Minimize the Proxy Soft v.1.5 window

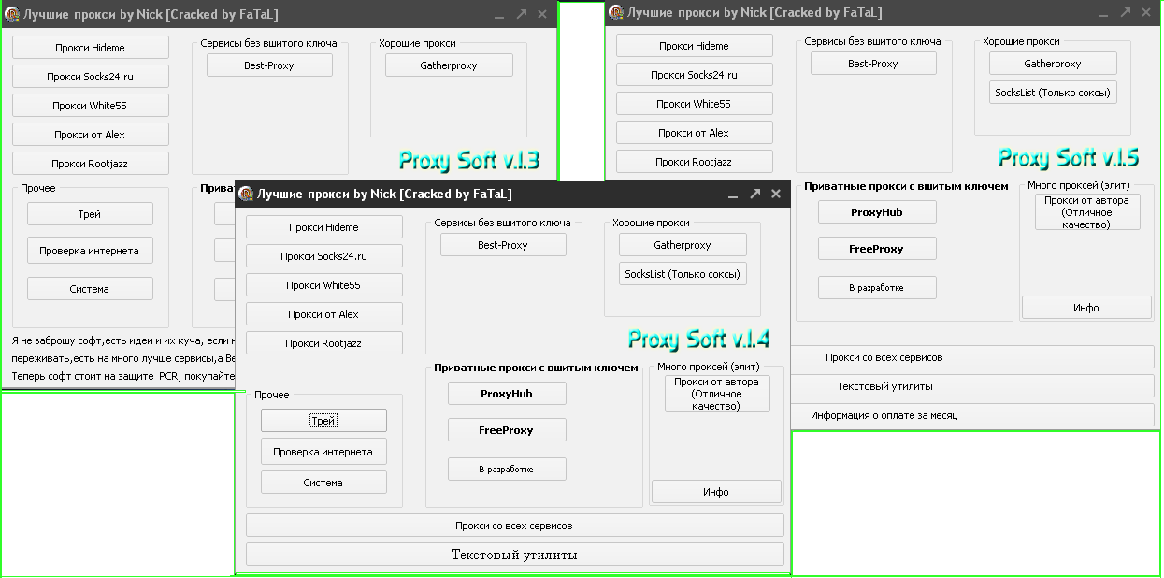pos(1104,13)
